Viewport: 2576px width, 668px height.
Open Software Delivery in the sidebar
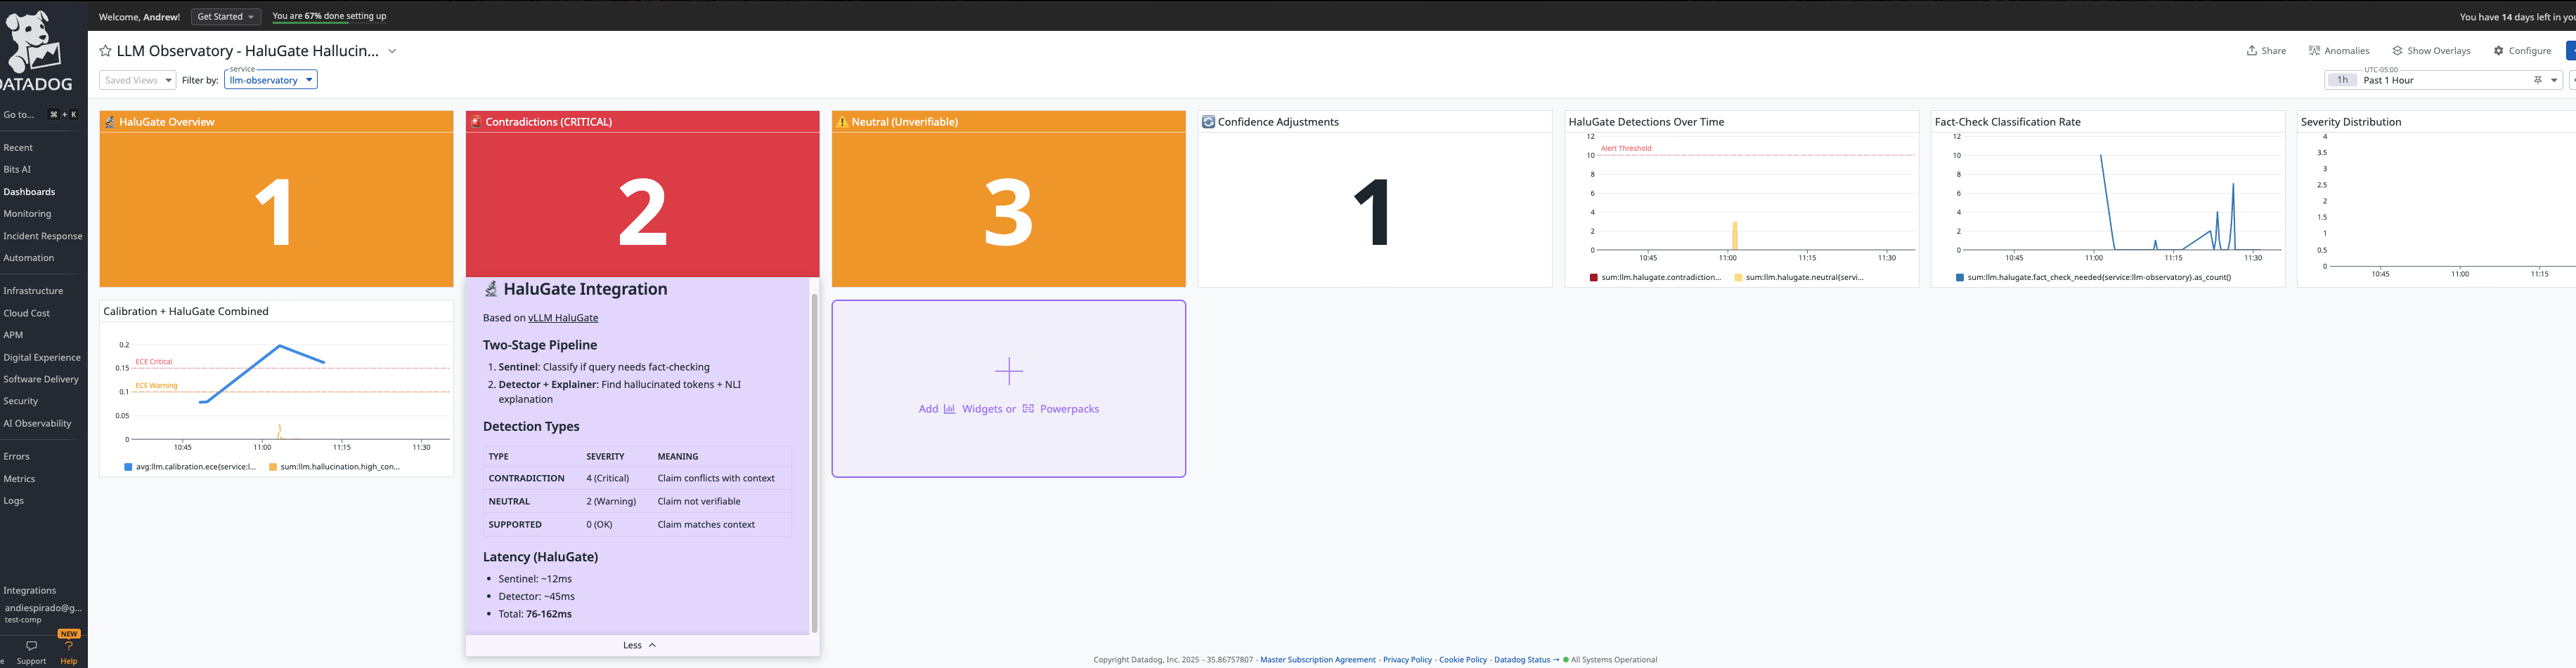[41, 380]
